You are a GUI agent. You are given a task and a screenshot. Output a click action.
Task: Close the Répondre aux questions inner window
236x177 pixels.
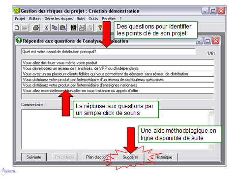pyautogui.click(x=216, y=41)
